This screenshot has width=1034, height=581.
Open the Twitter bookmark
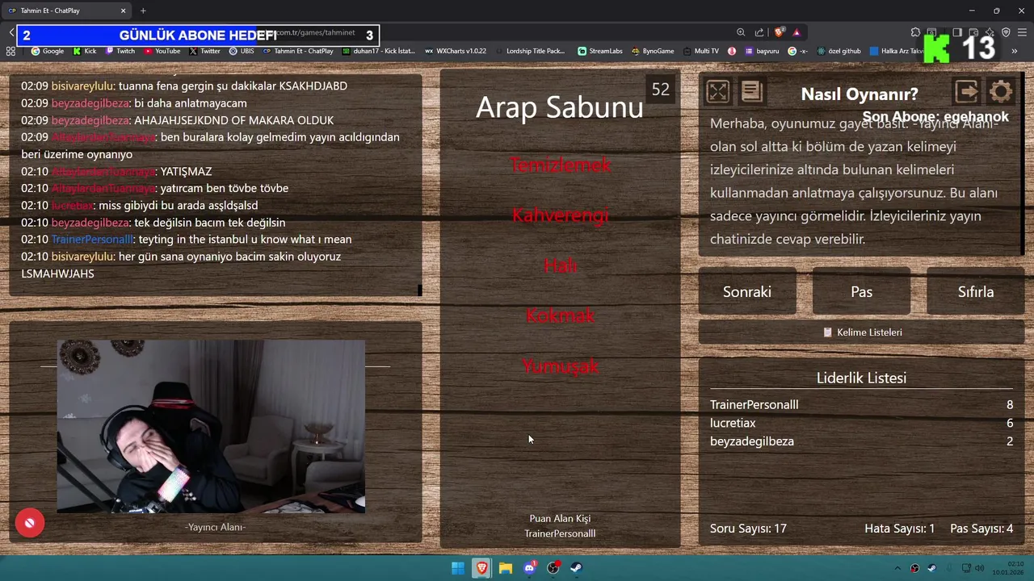205,51
